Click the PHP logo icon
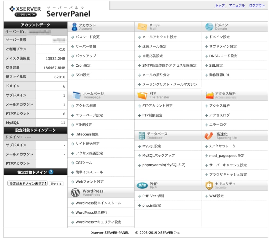 [x=142, y=185]
